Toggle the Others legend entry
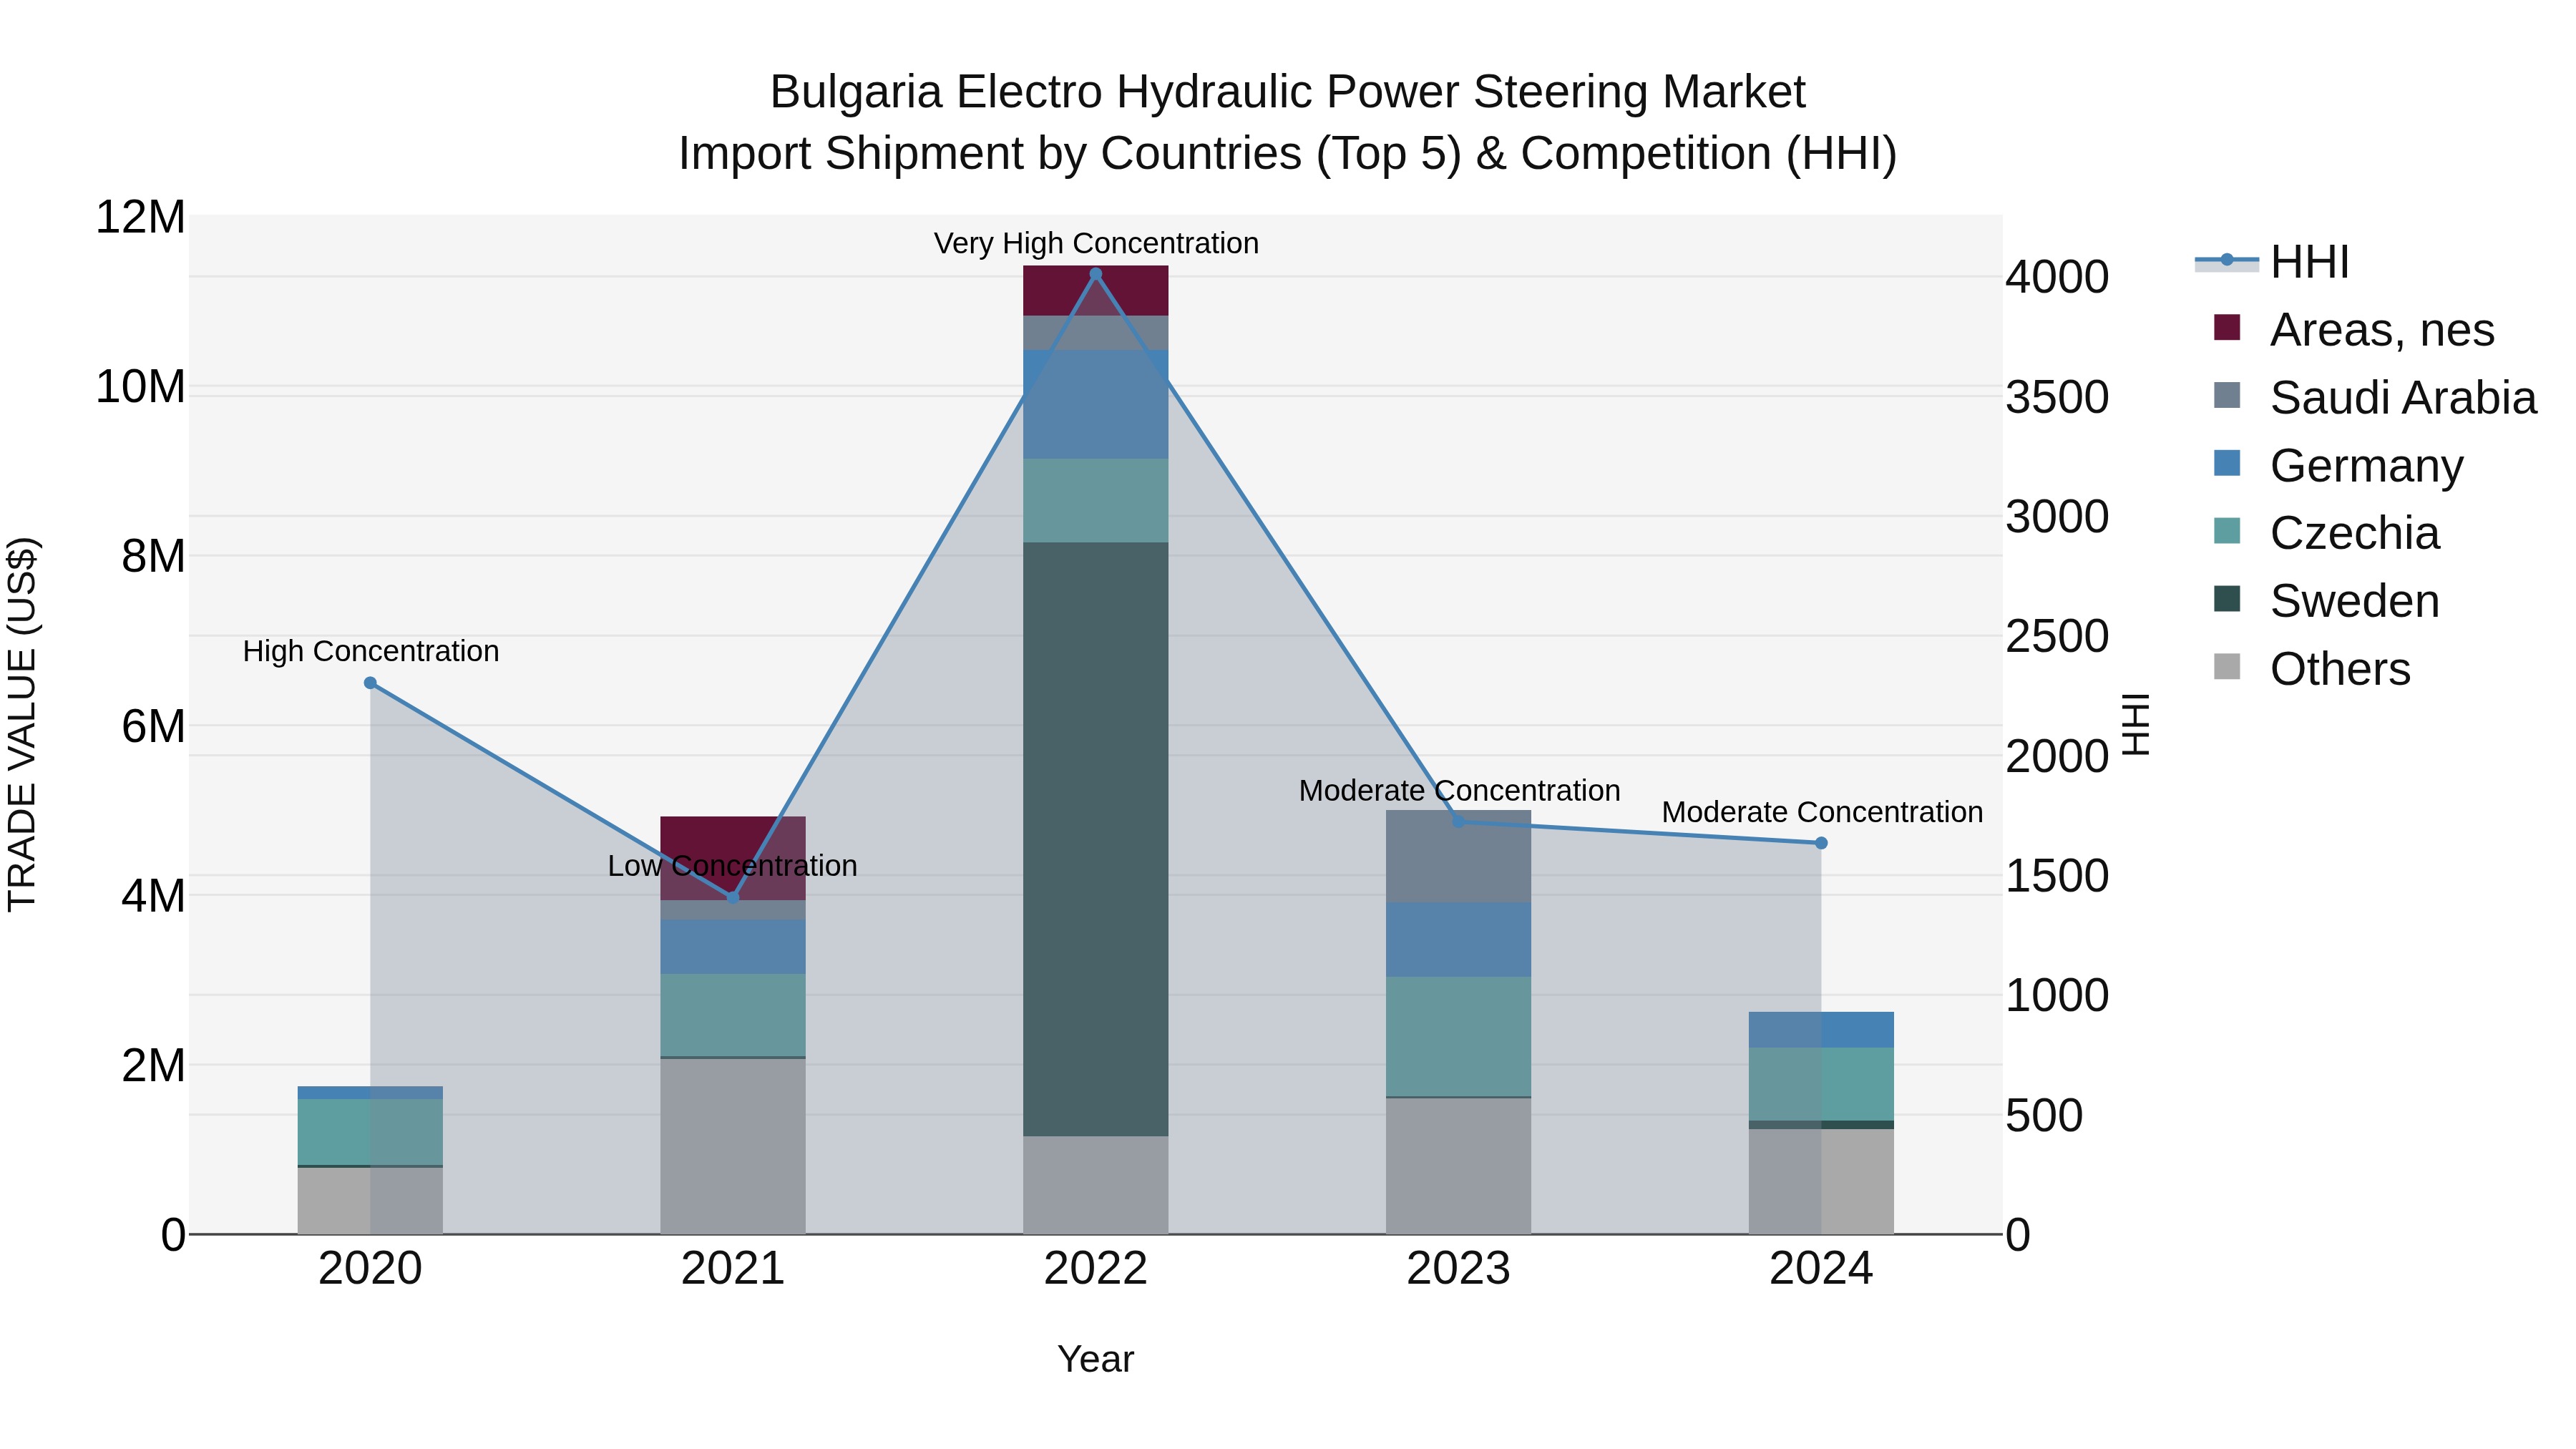Screen dimensions: 2576x1449 2312,669
